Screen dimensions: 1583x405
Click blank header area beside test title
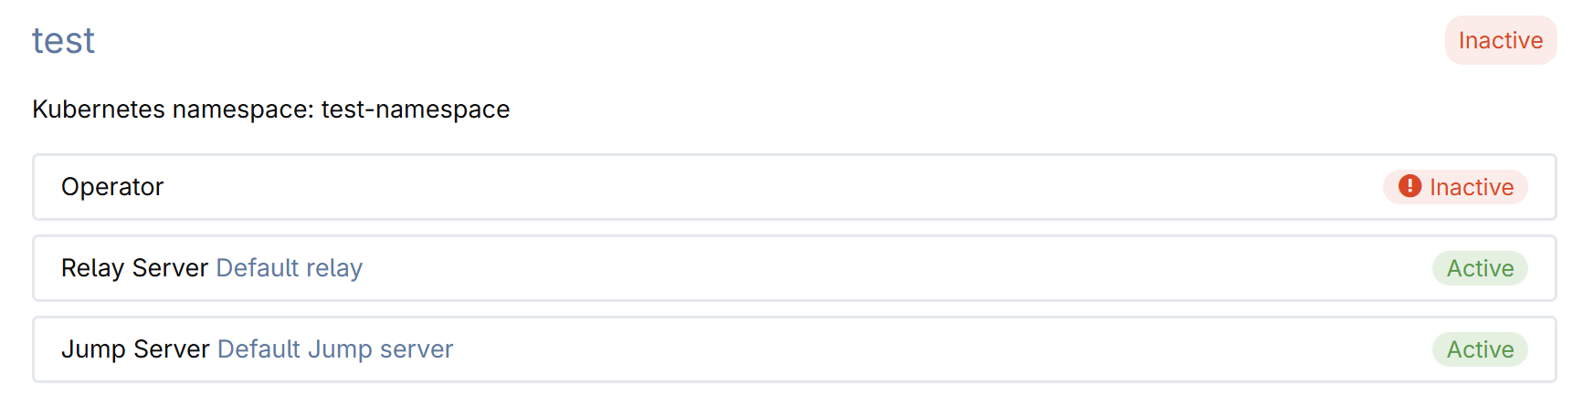tap(731, 41)
